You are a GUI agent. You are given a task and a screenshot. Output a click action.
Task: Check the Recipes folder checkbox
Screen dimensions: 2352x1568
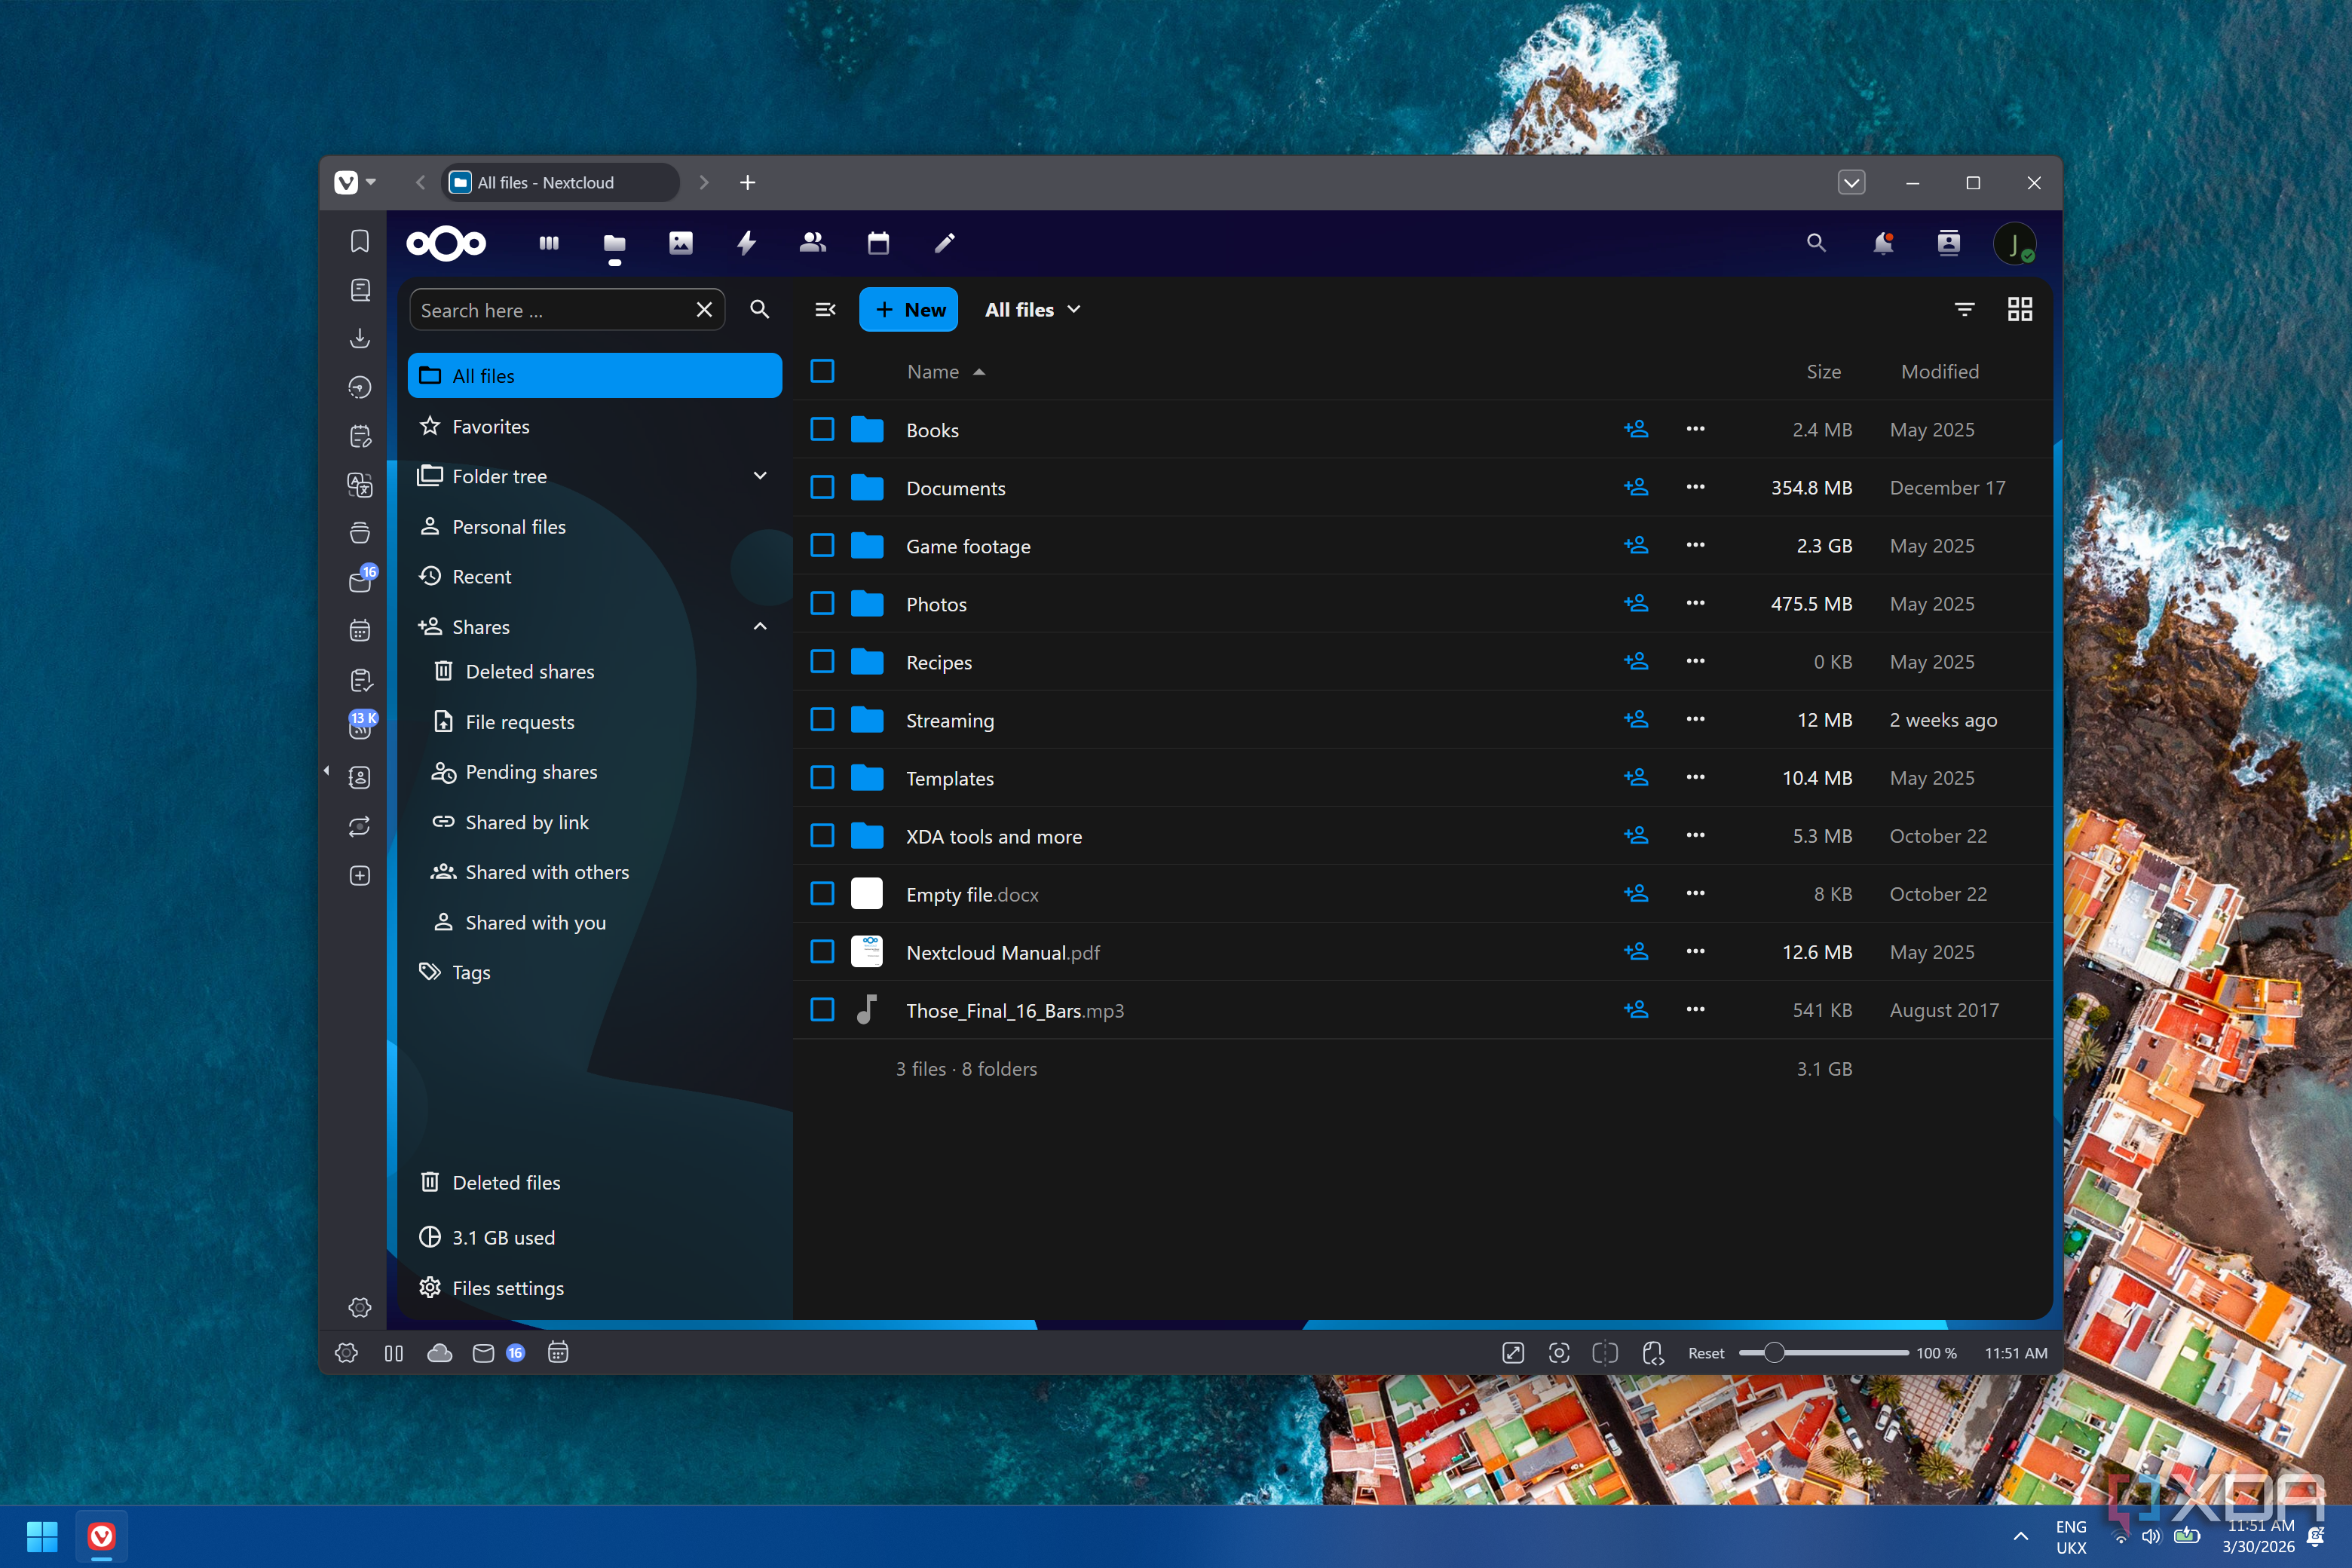click(822, 661)
